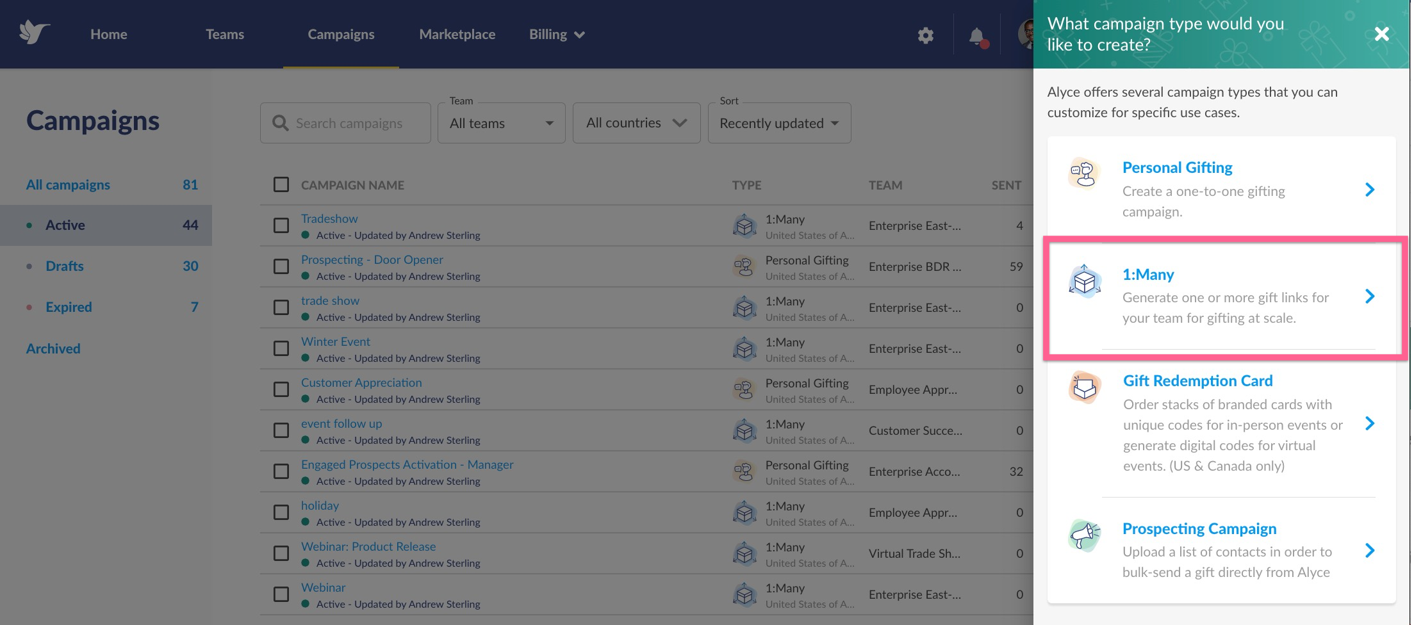Viewport: 1414px width, 625px height.
Task: Go to the Marketplace tab
Action: pos(457,34)
